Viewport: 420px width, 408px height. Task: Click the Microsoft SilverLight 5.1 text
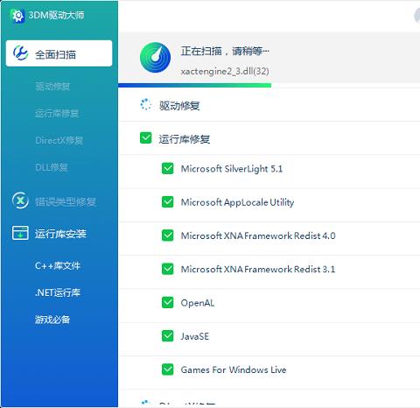pos(232,169)
